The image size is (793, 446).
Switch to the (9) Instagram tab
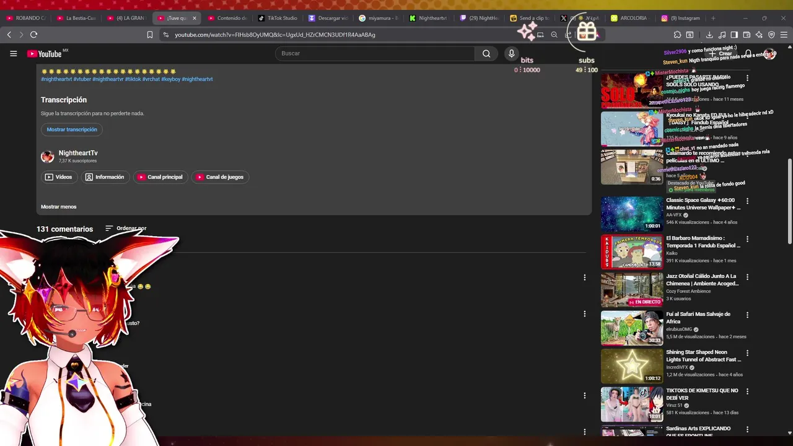pos(680,18)
